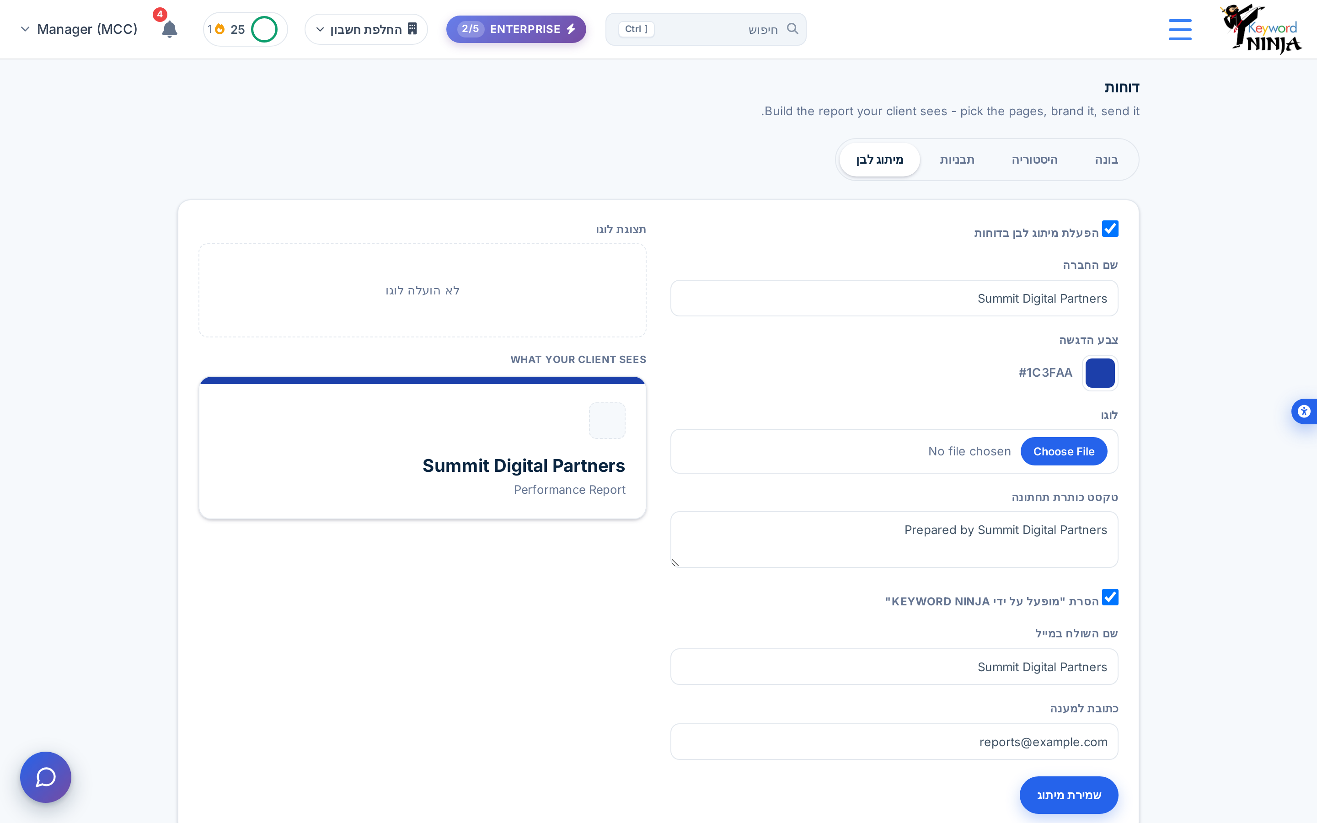Click the Summit Digital Partners preview heading
Viewport: 1317px width, 823px height.
pyautogui.click(x=524, y=466)
